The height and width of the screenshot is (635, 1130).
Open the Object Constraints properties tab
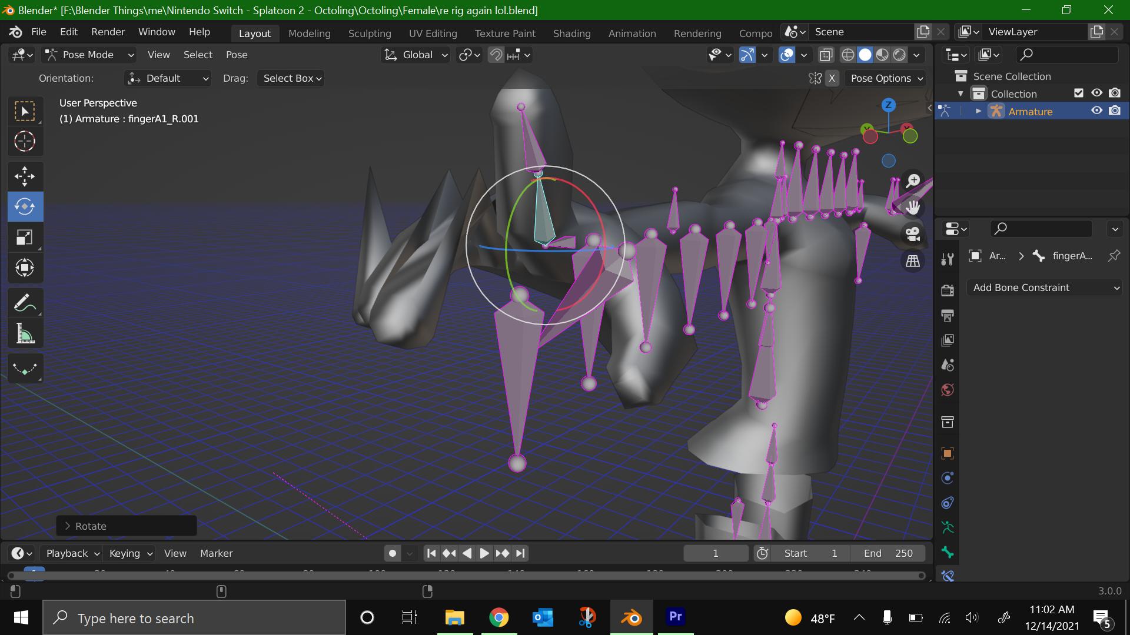click(x=947, y=503)
